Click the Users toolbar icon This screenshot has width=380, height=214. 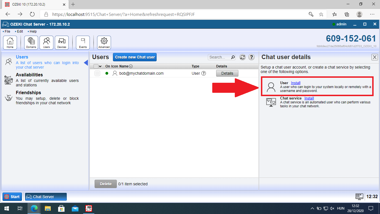click(x=46, y=43)
